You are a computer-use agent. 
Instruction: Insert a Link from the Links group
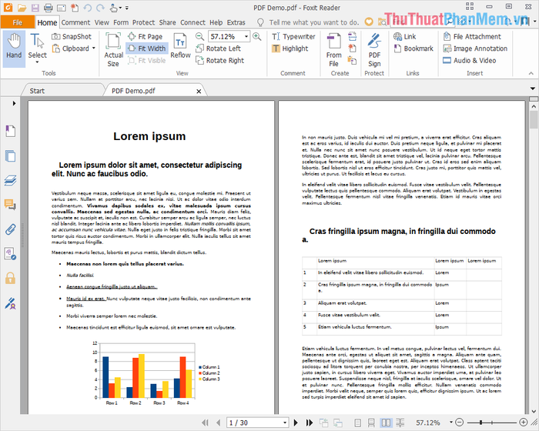pos(404,36)
